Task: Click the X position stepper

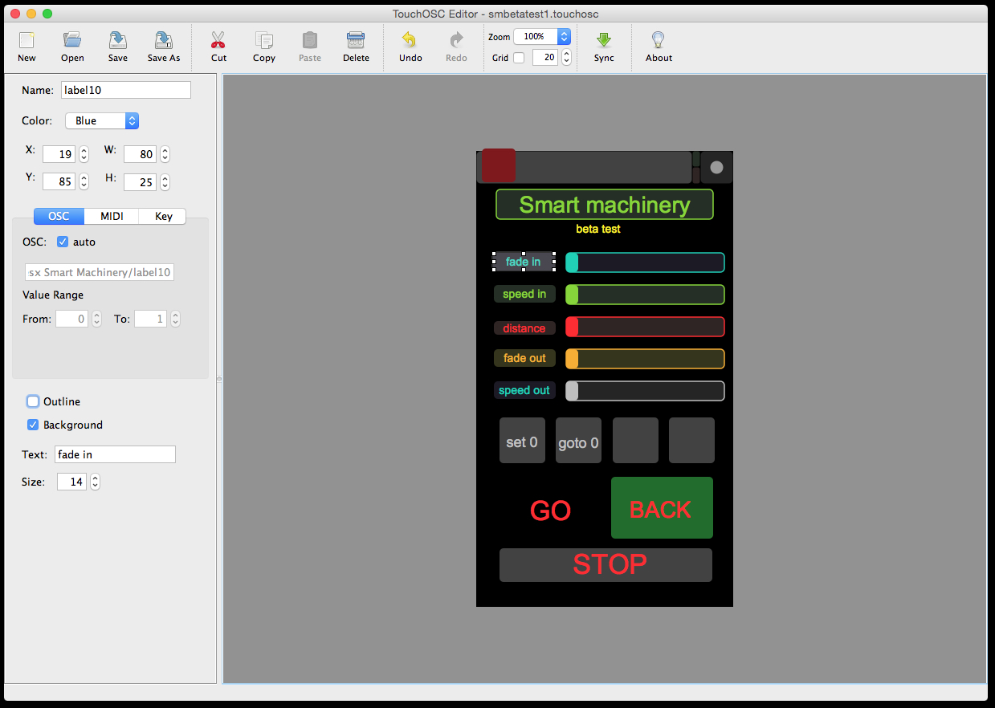Action: pyautogui.click(x=84, y=154)
